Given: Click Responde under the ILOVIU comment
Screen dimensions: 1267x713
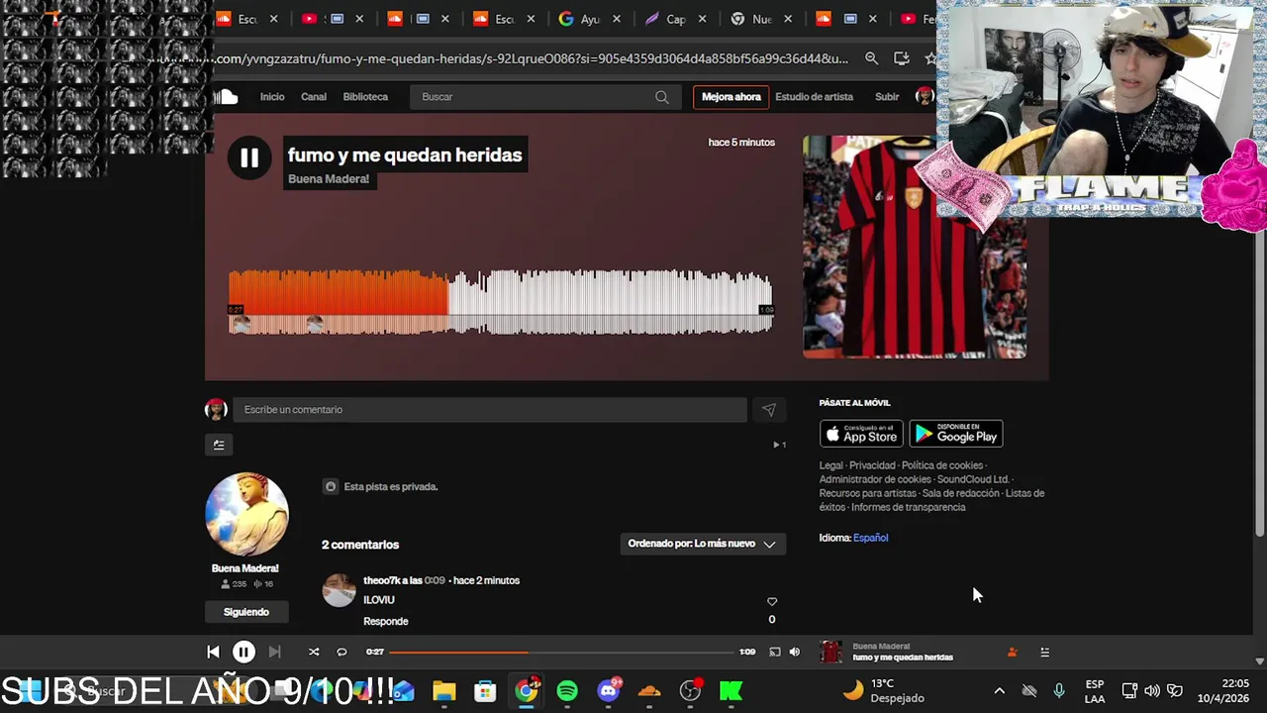Looking at the screenshot, I should pyautogui.click(x=386, y=621).
